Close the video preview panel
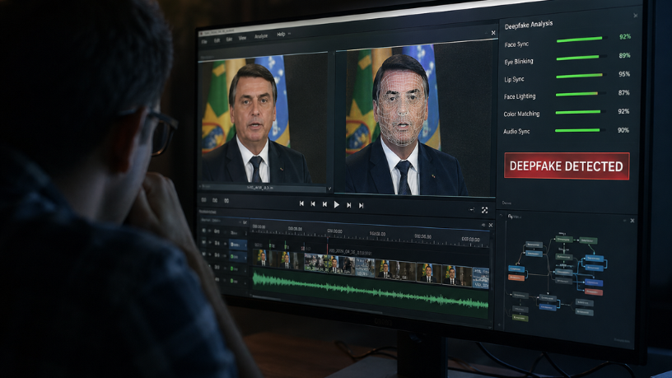Screen dimensions: 672x378 [493, 33]
